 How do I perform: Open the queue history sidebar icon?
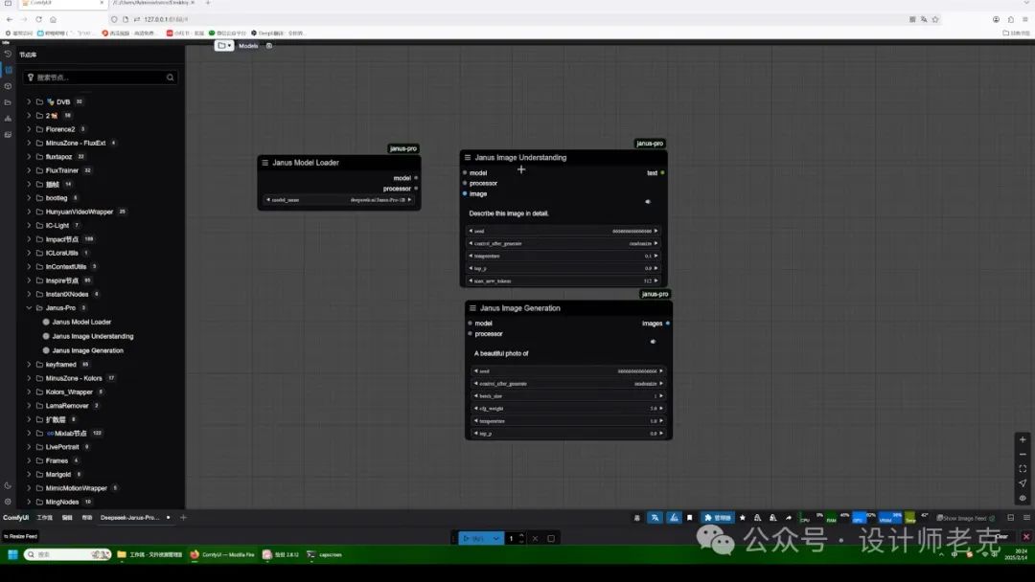point(8,54)
